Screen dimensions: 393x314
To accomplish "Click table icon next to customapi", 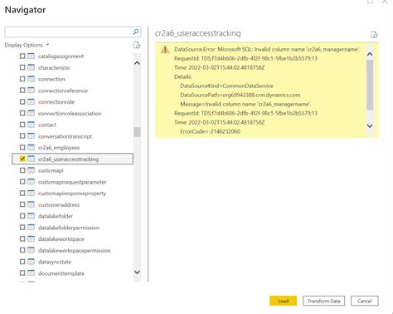I will (x=32, y=170).
